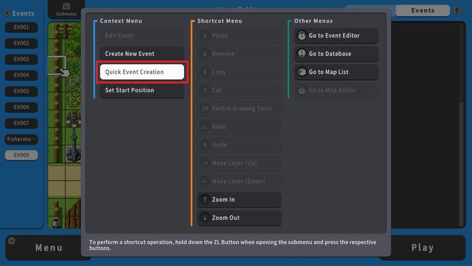Viewport: 472px width, 266px height.
Task: Click the Cut shortcut entry
Action: tap(239, 90)
